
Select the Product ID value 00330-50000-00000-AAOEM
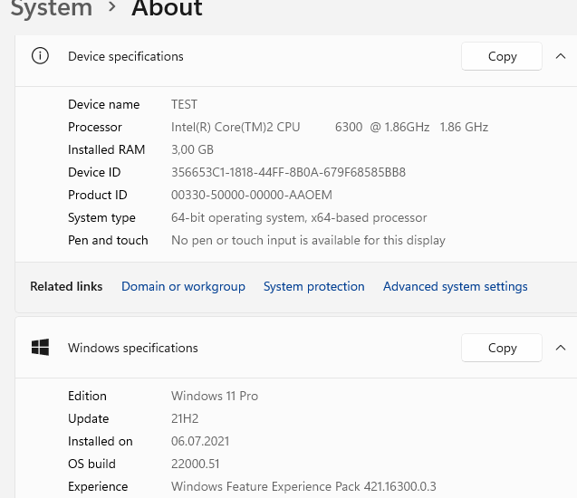click(251, 195)
